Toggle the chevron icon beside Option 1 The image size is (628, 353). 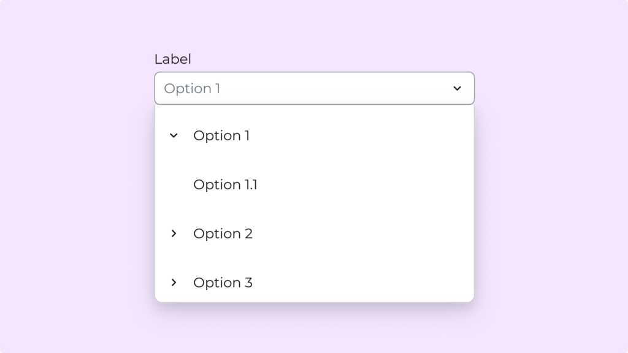[x=174, y=135]
